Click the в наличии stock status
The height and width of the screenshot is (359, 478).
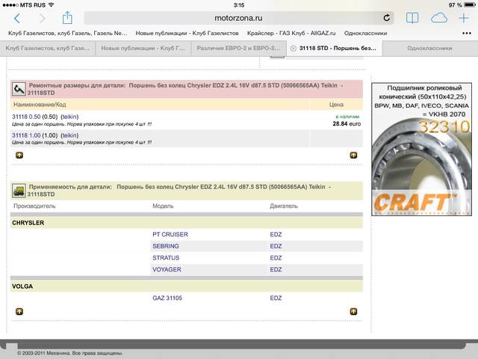pos(347,117)
